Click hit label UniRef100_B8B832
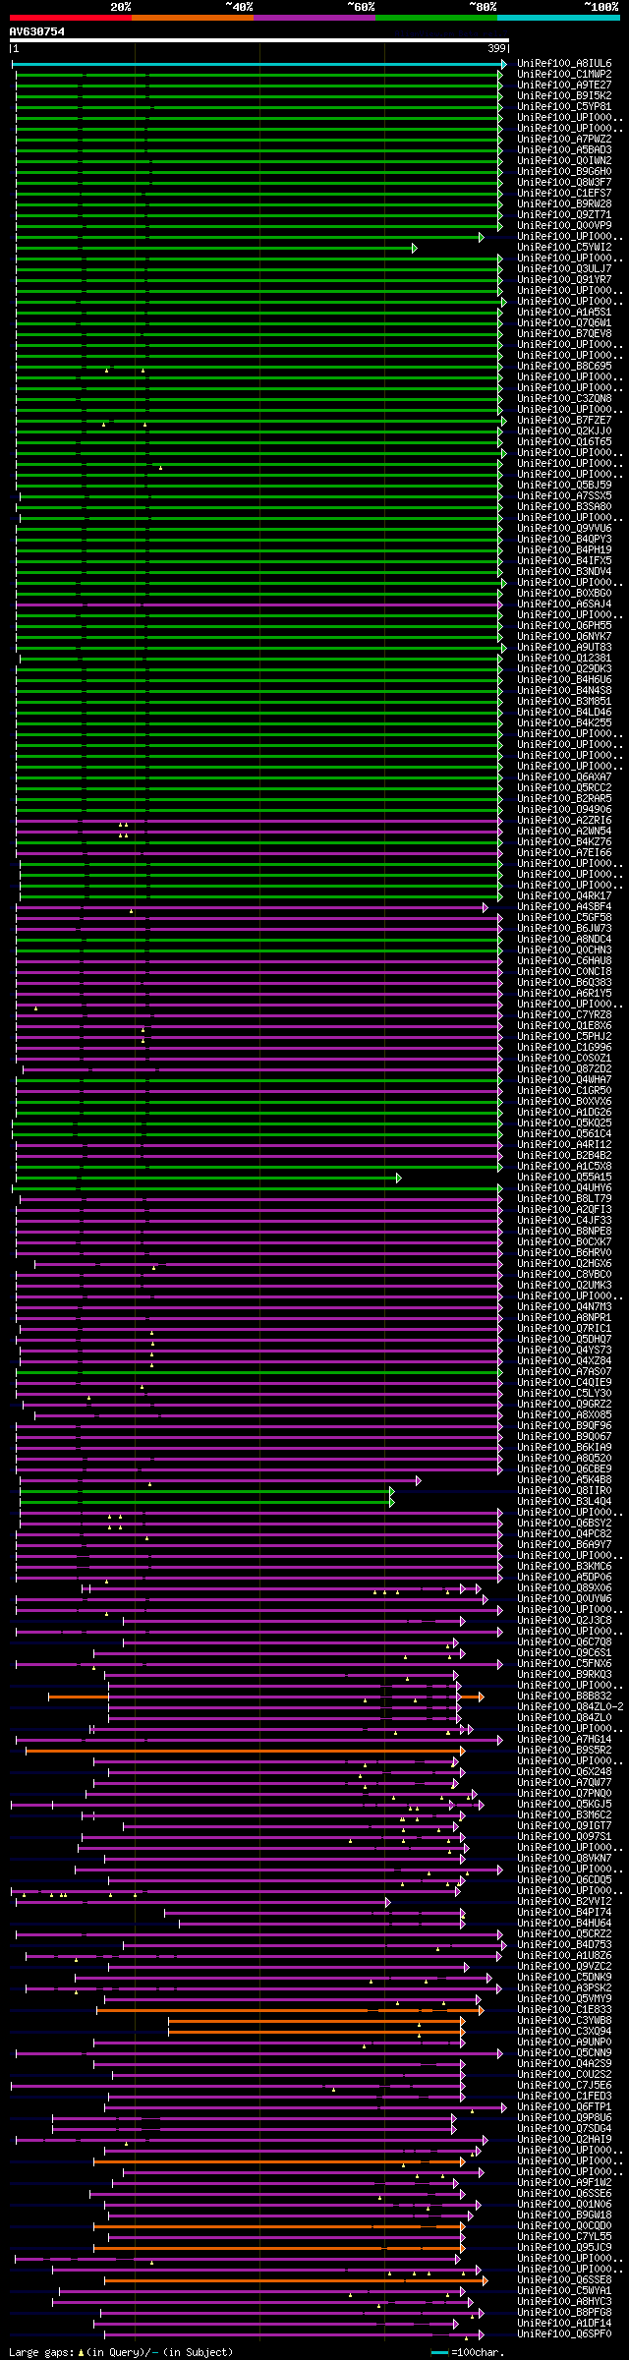629x2360 pixels. (564, 1696)
